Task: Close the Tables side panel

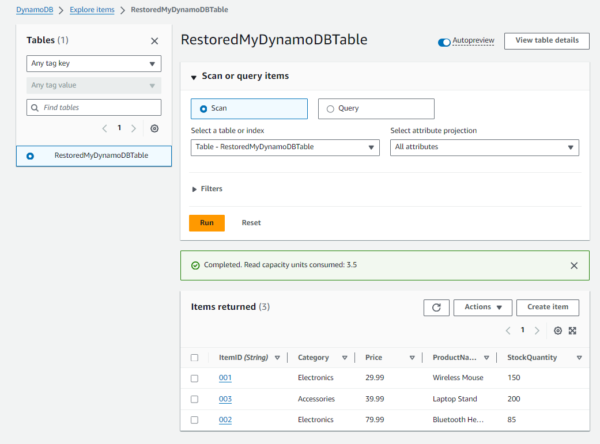Action: tap(154, 41)
